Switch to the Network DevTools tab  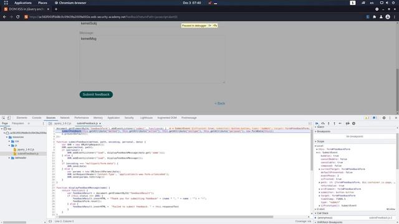click(65, 118)
